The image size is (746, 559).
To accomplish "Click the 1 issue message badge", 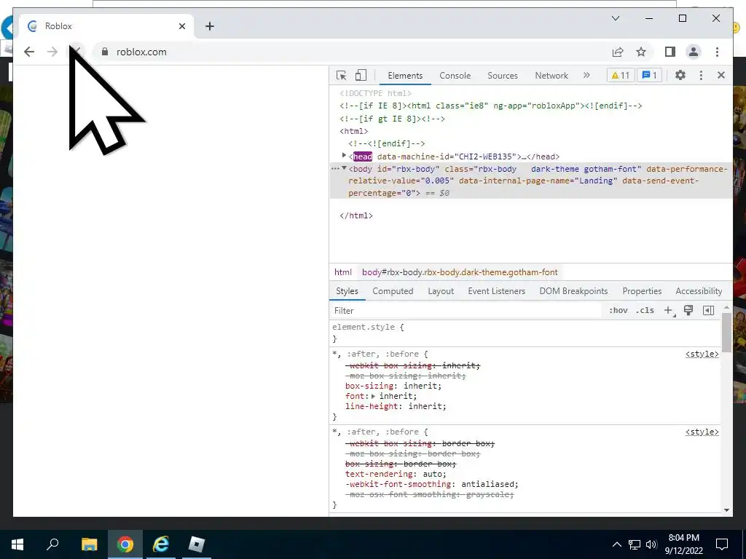I will (649, 75).
